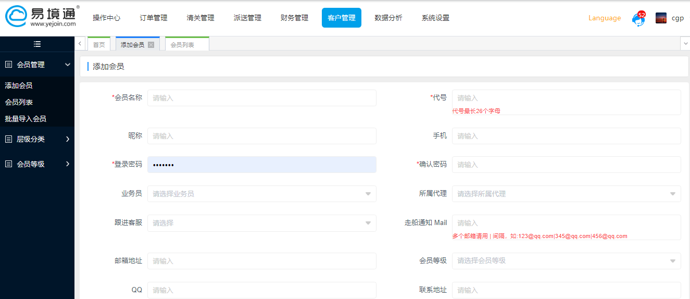This screenshot has width=690, height=299.
Task: Open the tab list dropdown arrow at right
Action: tap(685, 44)
